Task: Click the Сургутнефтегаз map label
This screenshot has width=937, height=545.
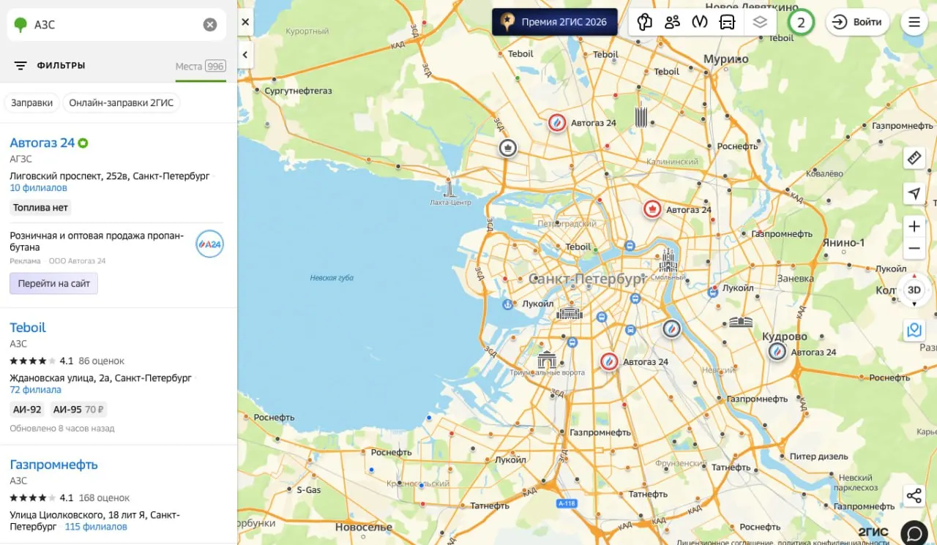Action: pyautogui.click(x=298, y=91)
